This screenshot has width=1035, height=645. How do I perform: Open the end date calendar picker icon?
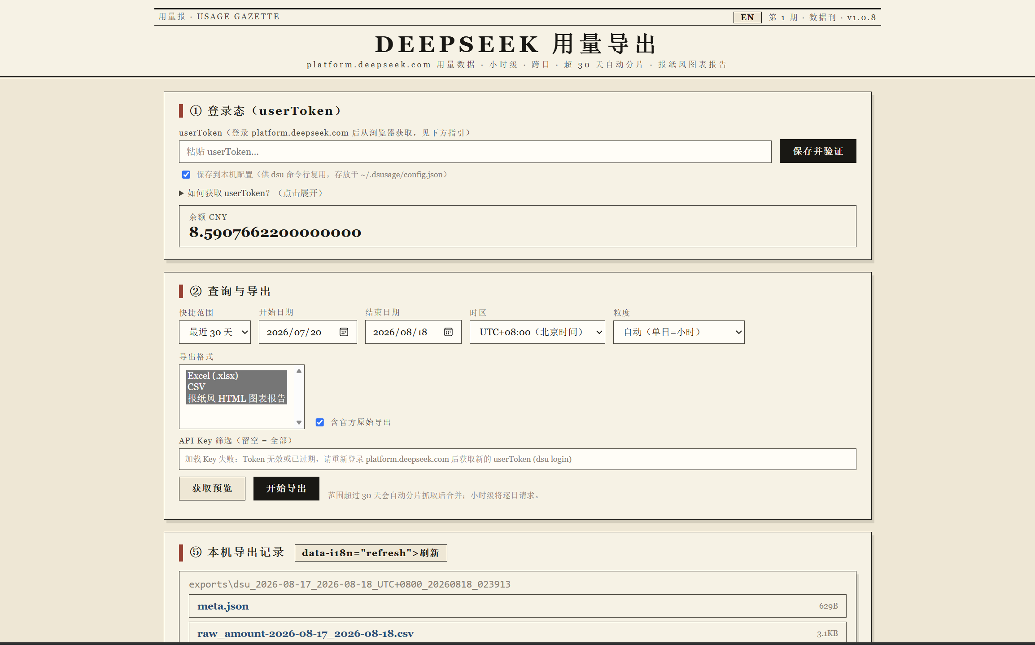[x=448, y=332]
